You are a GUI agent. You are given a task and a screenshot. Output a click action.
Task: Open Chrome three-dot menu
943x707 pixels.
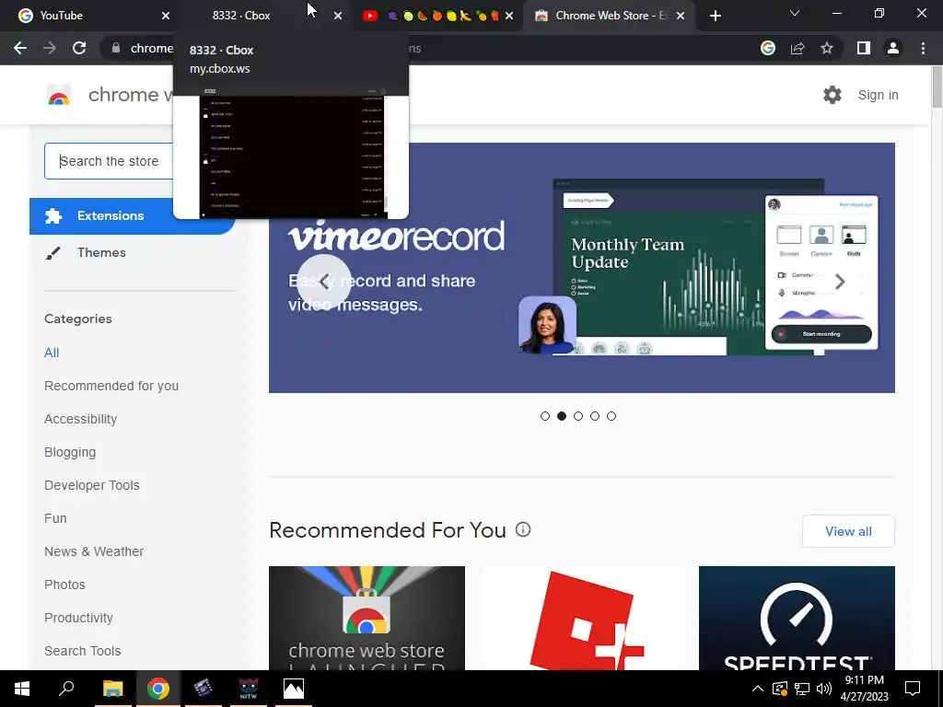click(923, 48)
